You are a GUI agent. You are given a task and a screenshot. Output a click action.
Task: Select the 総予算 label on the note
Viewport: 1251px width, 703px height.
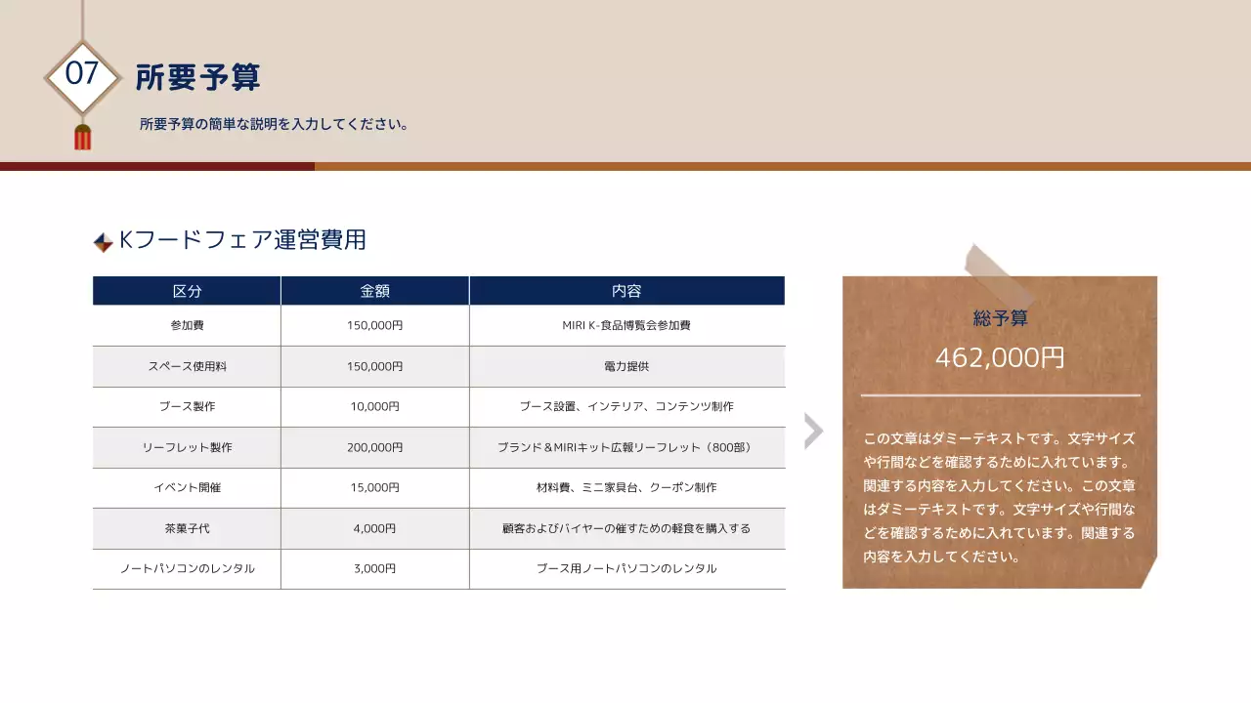point(1000,319)
